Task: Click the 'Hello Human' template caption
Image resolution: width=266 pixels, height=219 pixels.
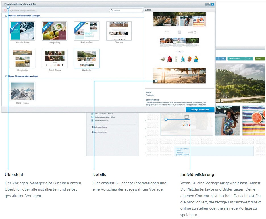Action: 22,103
